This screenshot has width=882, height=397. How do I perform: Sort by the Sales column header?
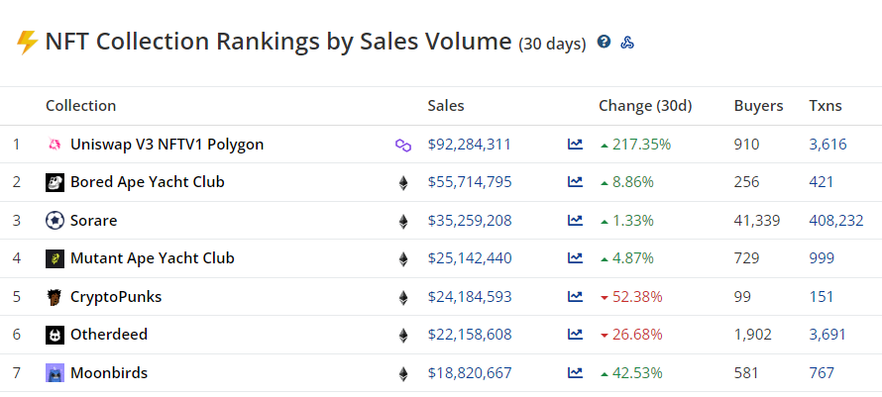click(x=446, y=106)
